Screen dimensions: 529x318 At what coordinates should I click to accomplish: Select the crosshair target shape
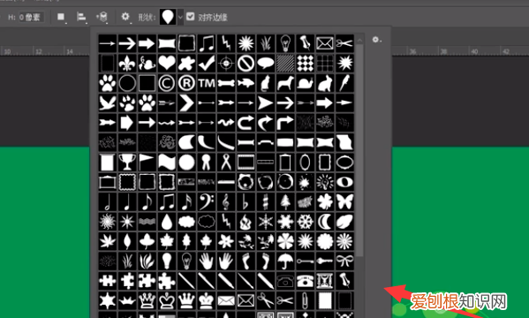tap(226, 63)
